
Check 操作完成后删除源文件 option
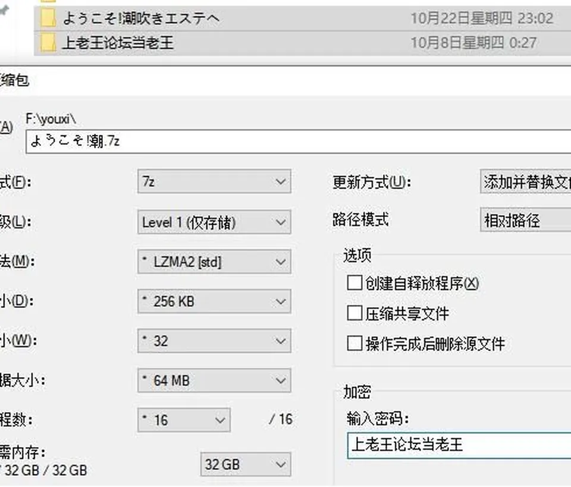pos(354,343)
